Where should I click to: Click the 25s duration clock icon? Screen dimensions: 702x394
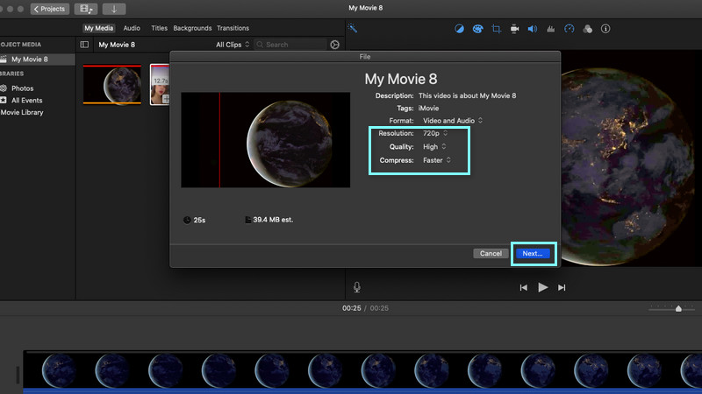coord(187,220)
